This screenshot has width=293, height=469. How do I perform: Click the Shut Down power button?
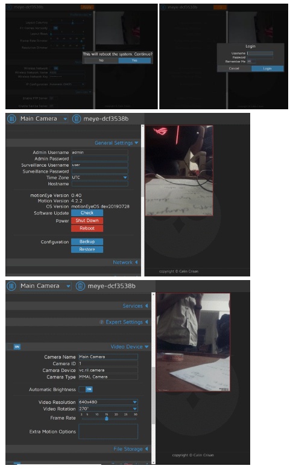click(87, 220)
